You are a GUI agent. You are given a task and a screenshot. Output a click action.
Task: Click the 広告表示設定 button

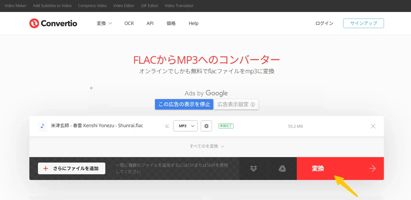click(236, 104)
